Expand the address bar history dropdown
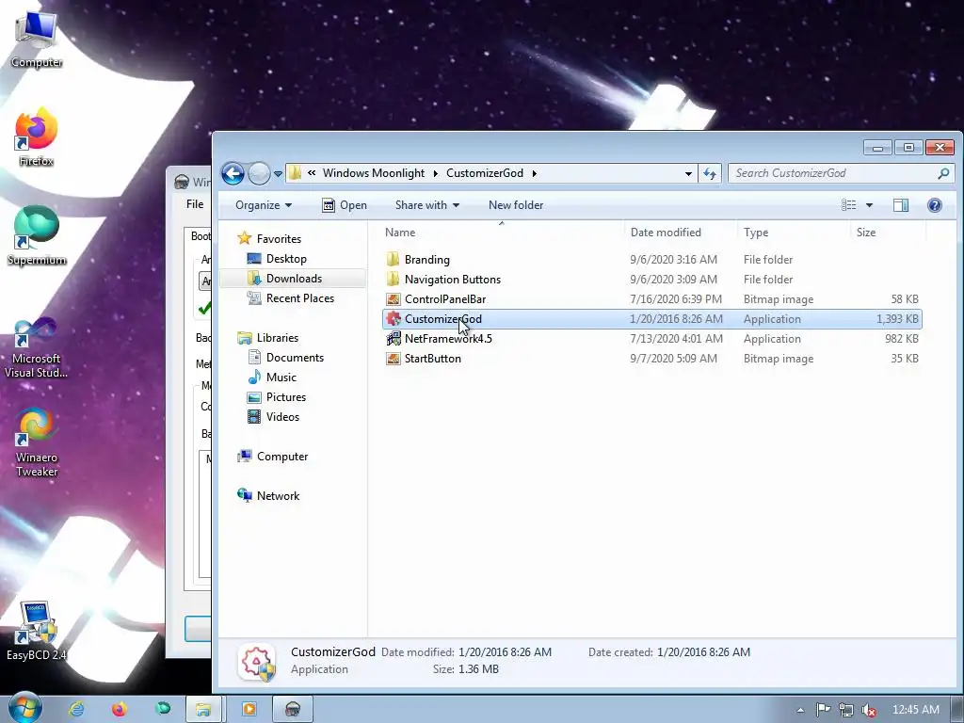964x723 pixels. tap(688, 173)
